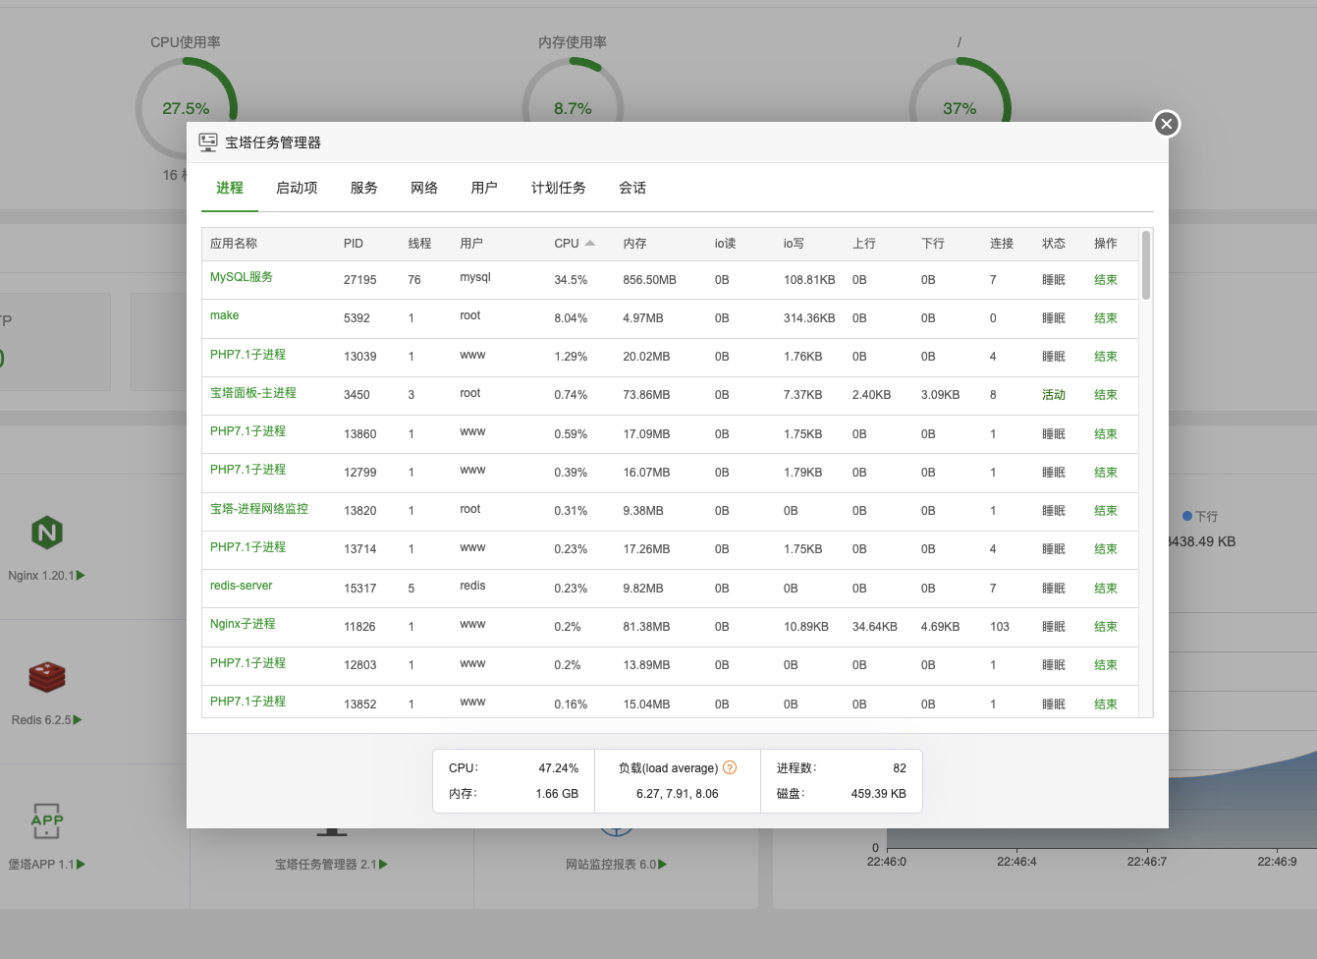Click the load average 6.27, 7.91, 8.06
This screenshot has height=959, width=1317.
point(677,794)
